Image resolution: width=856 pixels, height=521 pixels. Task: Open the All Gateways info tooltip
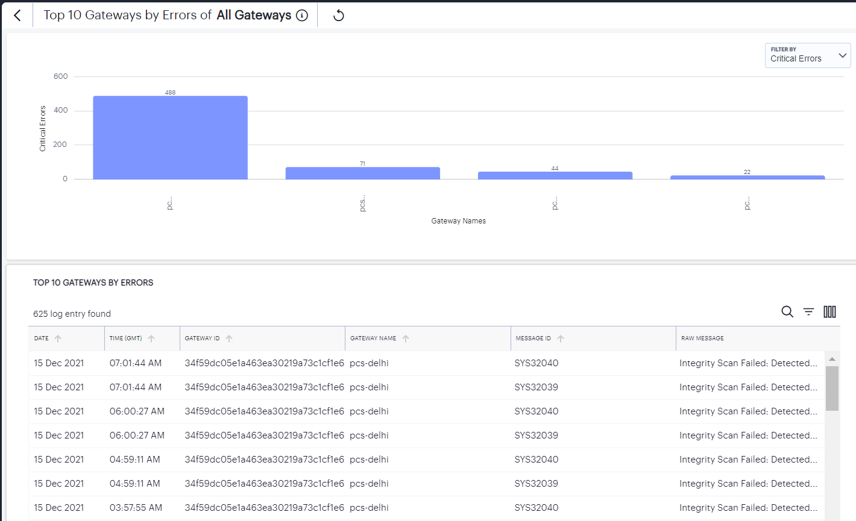[301, 15]
